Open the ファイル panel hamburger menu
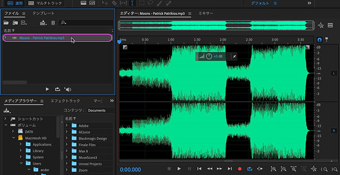The image size is (340, 175). pyautogui.click(x=24, y=14)
